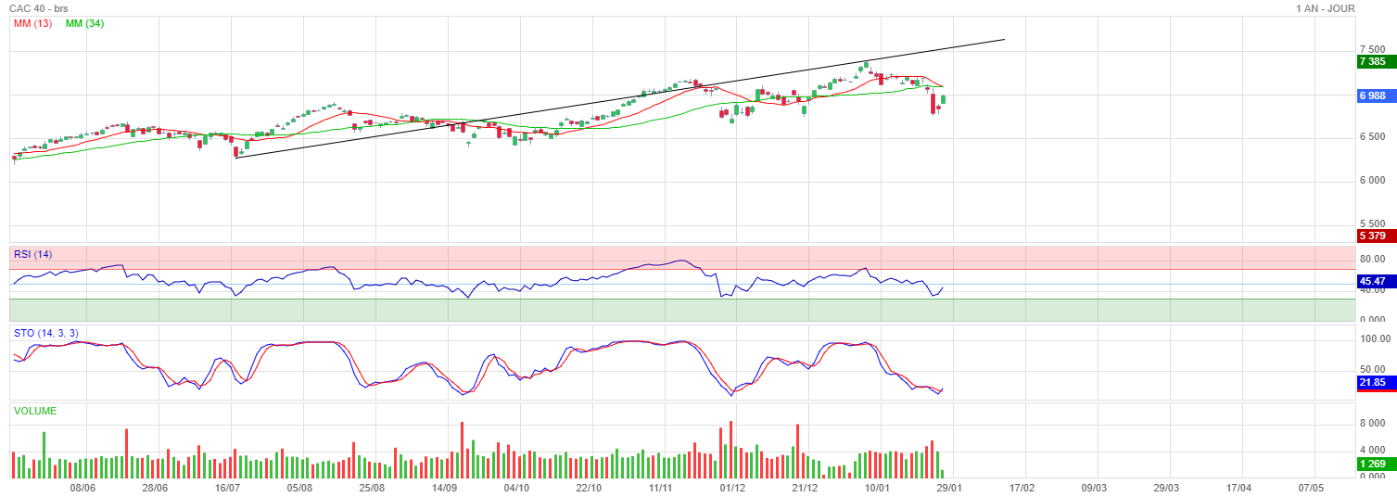1397x497 pixels.
Task: Click the 22/10 date on the time axis
Action: pos(589,488)
